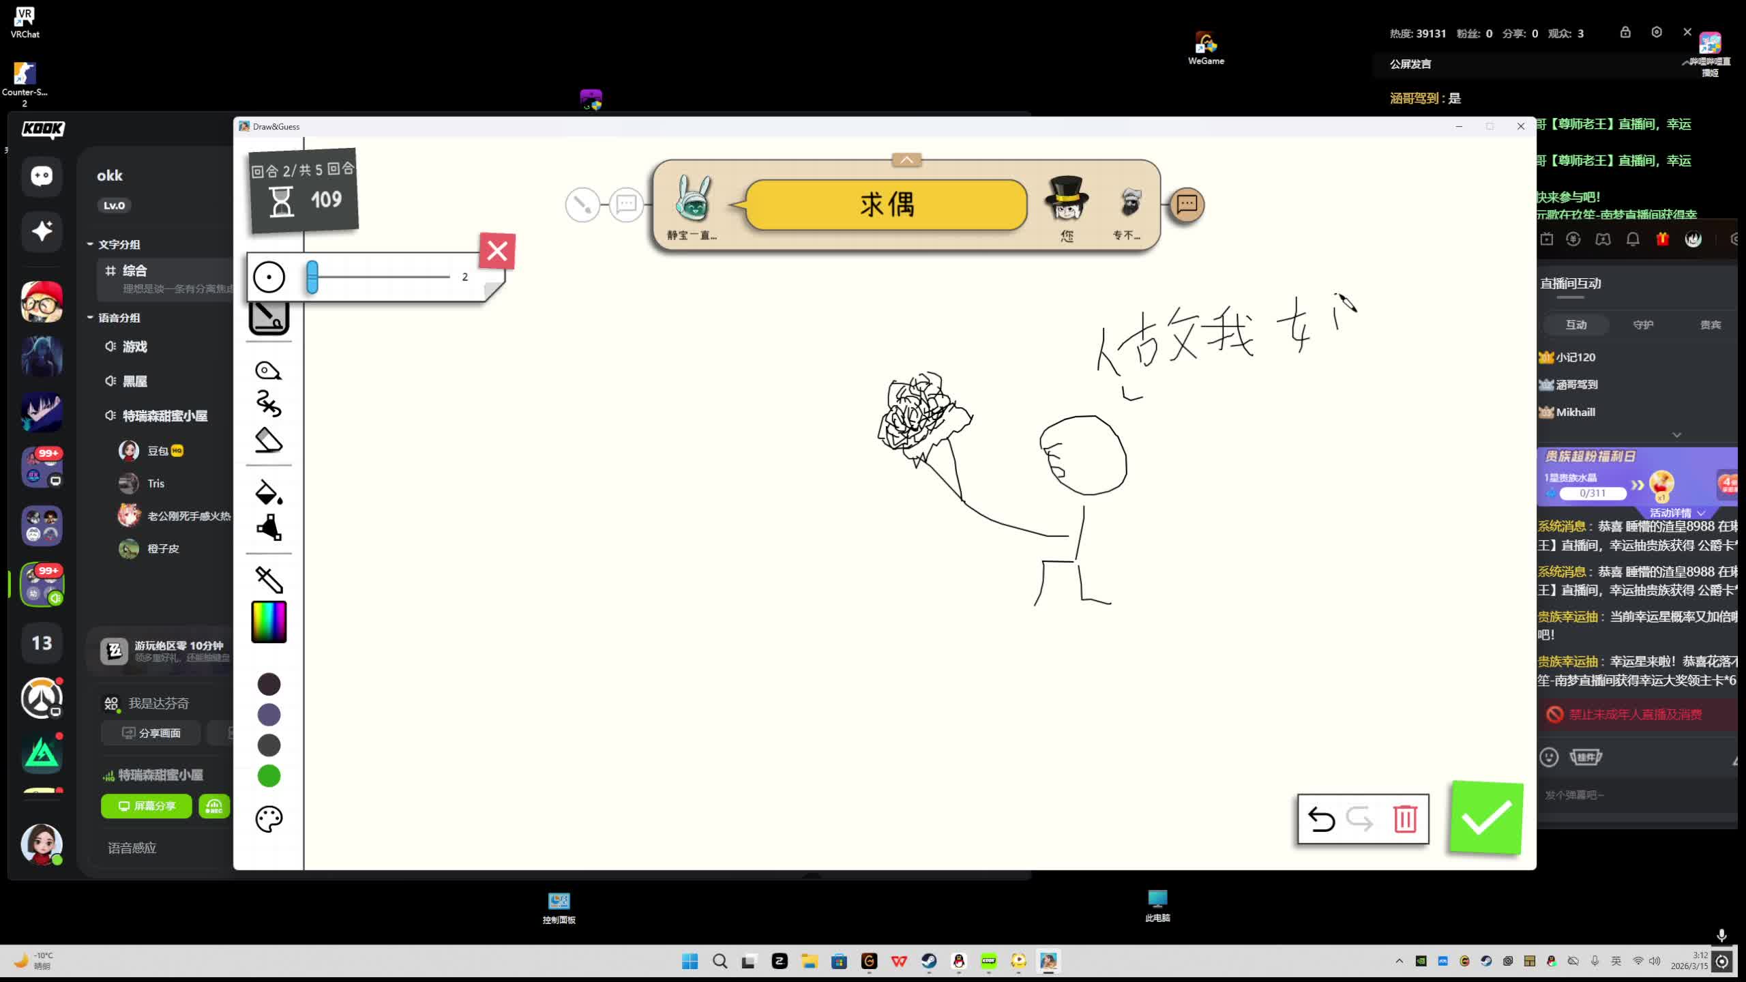The width and height of the screenshot is (1746, 982).
Task: Select the paint bucket fill tool
Action: (x=268, y=492)
